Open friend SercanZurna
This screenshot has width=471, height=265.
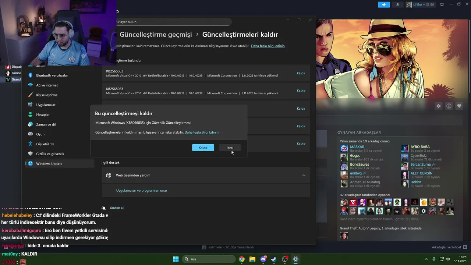(x=420, y=165)
